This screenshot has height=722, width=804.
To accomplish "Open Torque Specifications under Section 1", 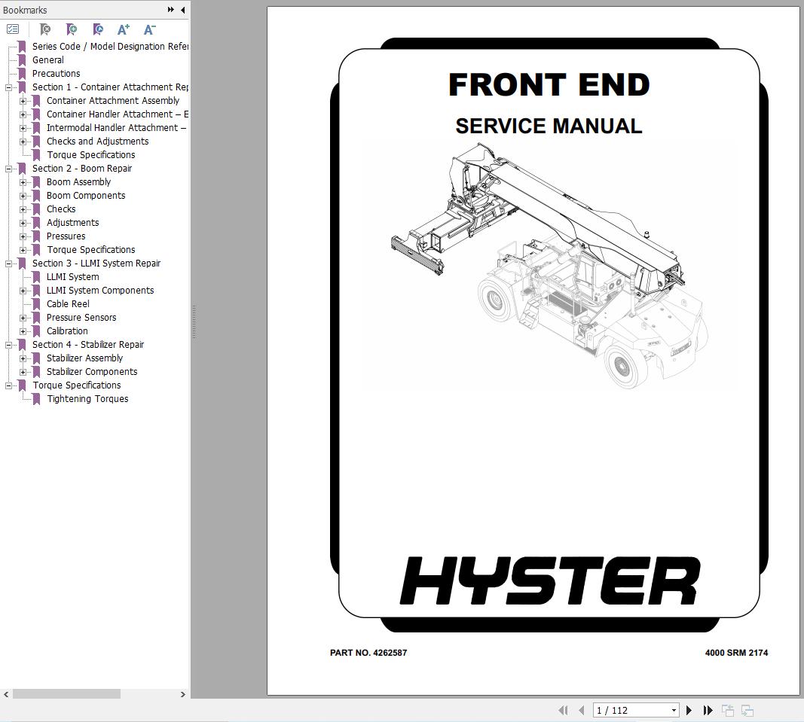I will coord(90,155).
